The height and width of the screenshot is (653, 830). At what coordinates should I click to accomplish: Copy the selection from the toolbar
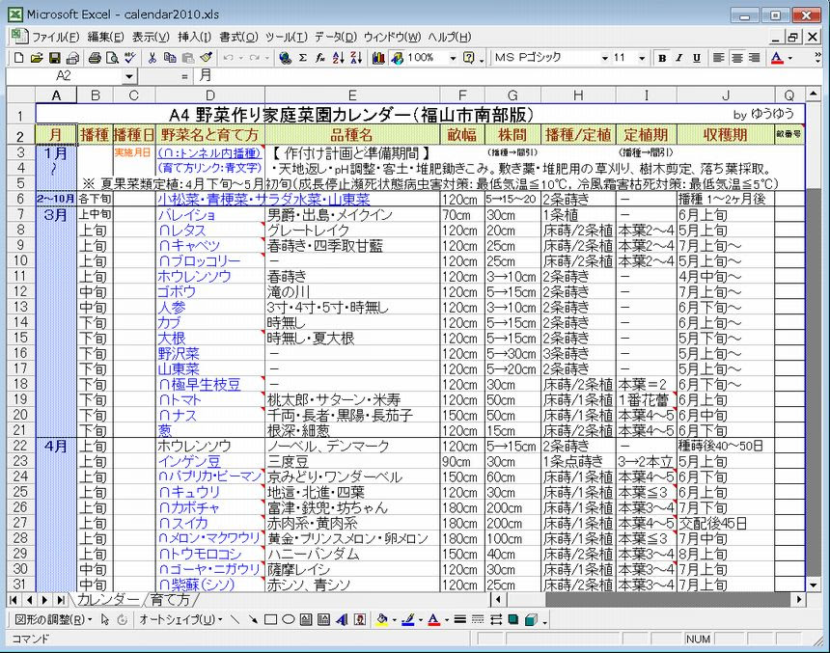[170, 58]
